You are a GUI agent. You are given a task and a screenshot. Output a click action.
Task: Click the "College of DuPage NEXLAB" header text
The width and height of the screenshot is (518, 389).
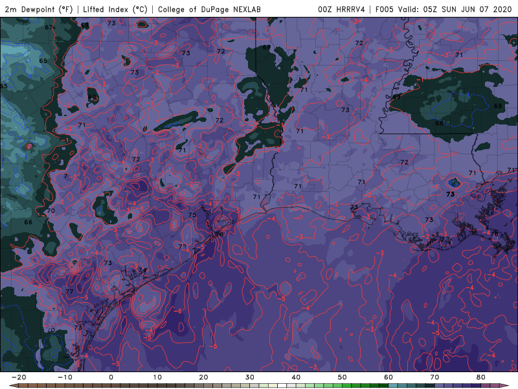pos(209,9)
